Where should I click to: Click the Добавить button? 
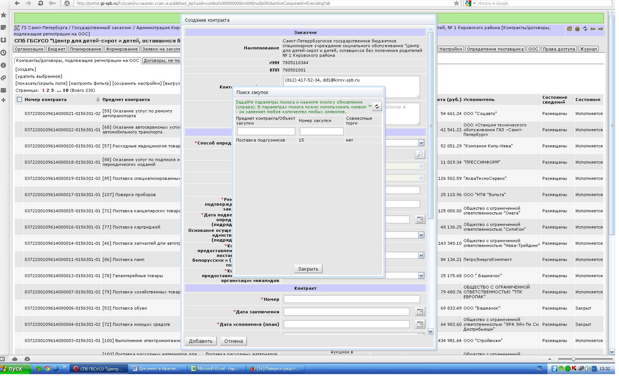tap(201, 341)
